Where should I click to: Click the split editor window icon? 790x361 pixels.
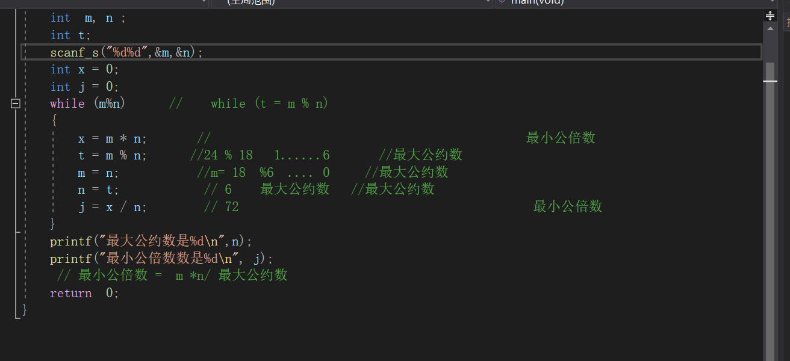[x=770, y=16]
